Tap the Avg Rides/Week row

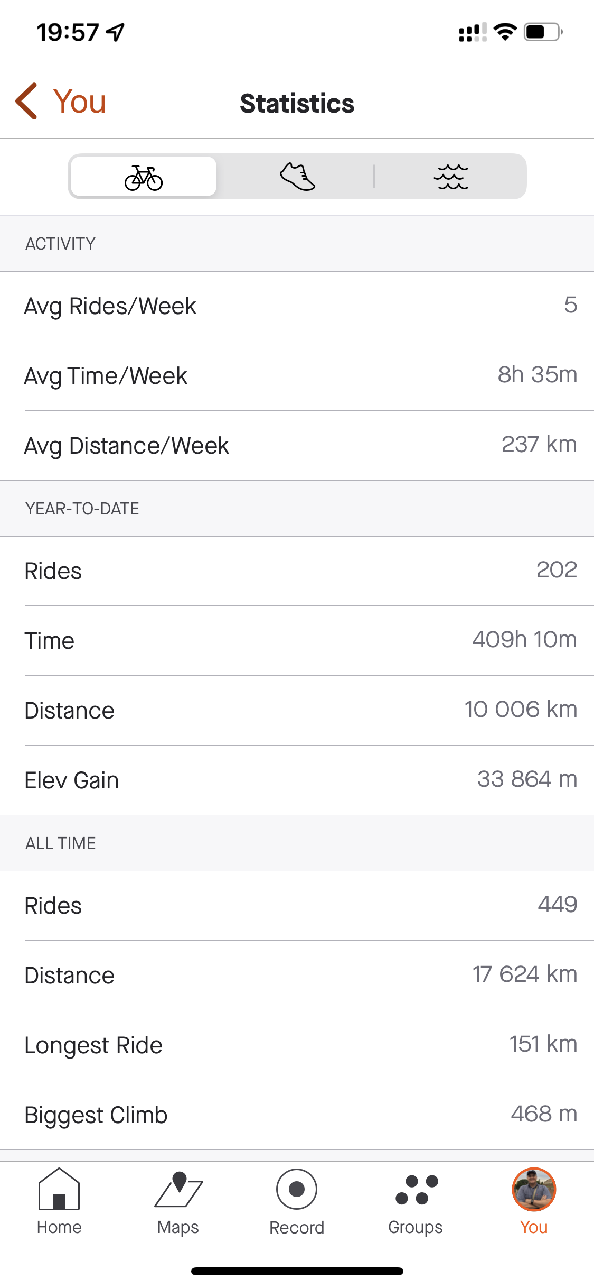(x=297, y=306)
